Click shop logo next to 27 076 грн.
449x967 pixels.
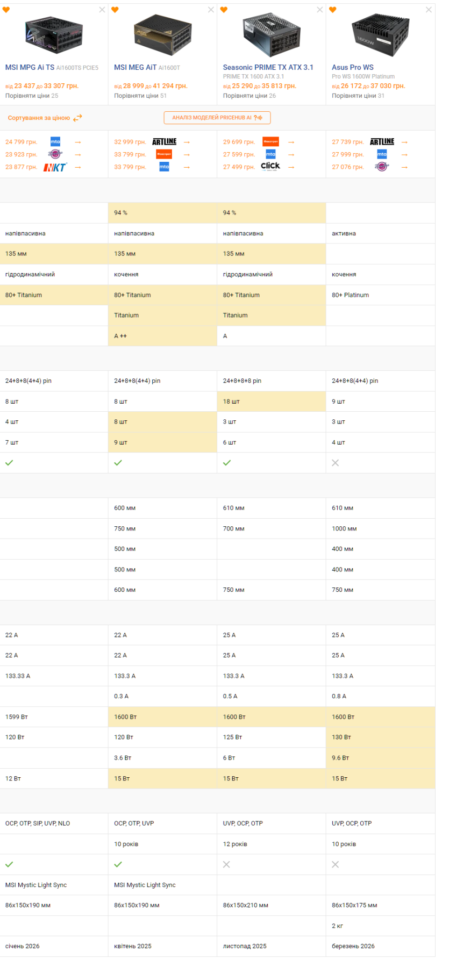(x=382, y=167)
